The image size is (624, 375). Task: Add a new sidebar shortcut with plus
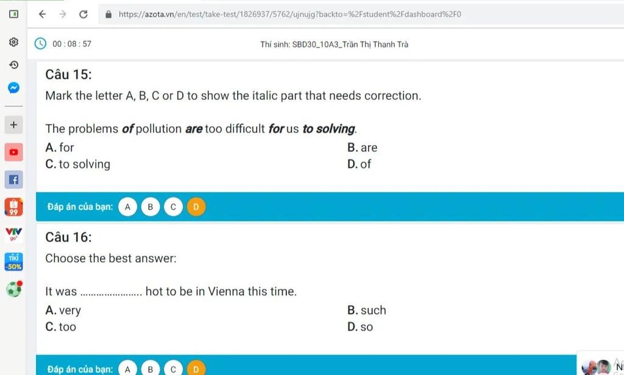pos(13,125)
